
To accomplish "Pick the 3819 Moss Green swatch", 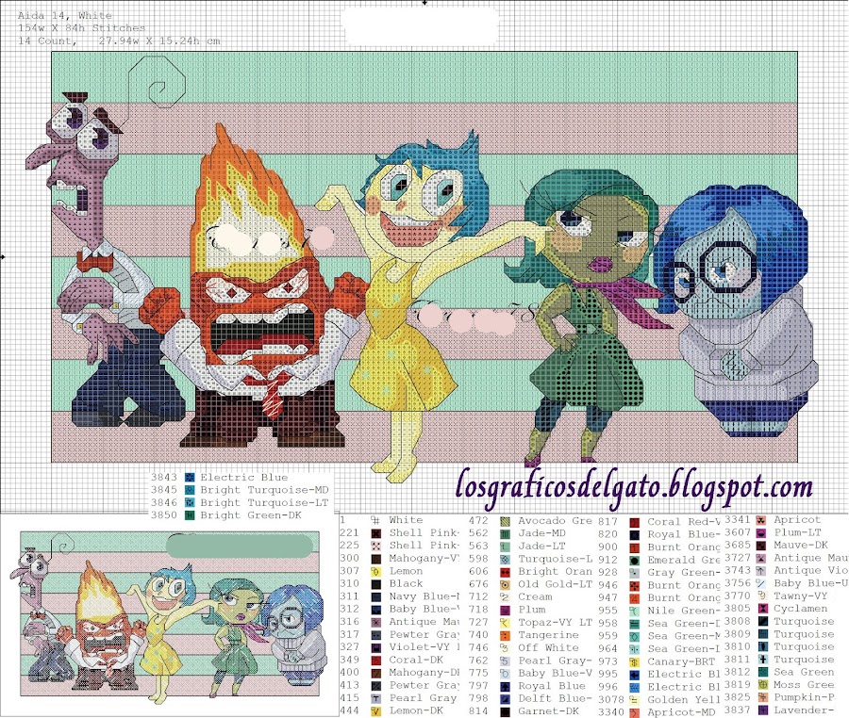I will (761, 685).
